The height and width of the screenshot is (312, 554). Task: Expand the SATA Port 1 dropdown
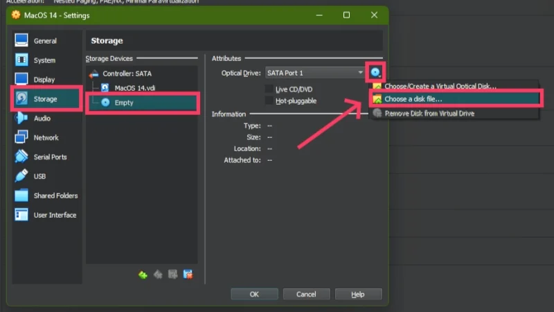pos(315,73)
